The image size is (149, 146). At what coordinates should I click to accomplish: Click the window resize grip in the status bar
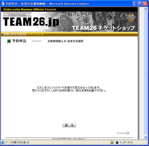146,143
